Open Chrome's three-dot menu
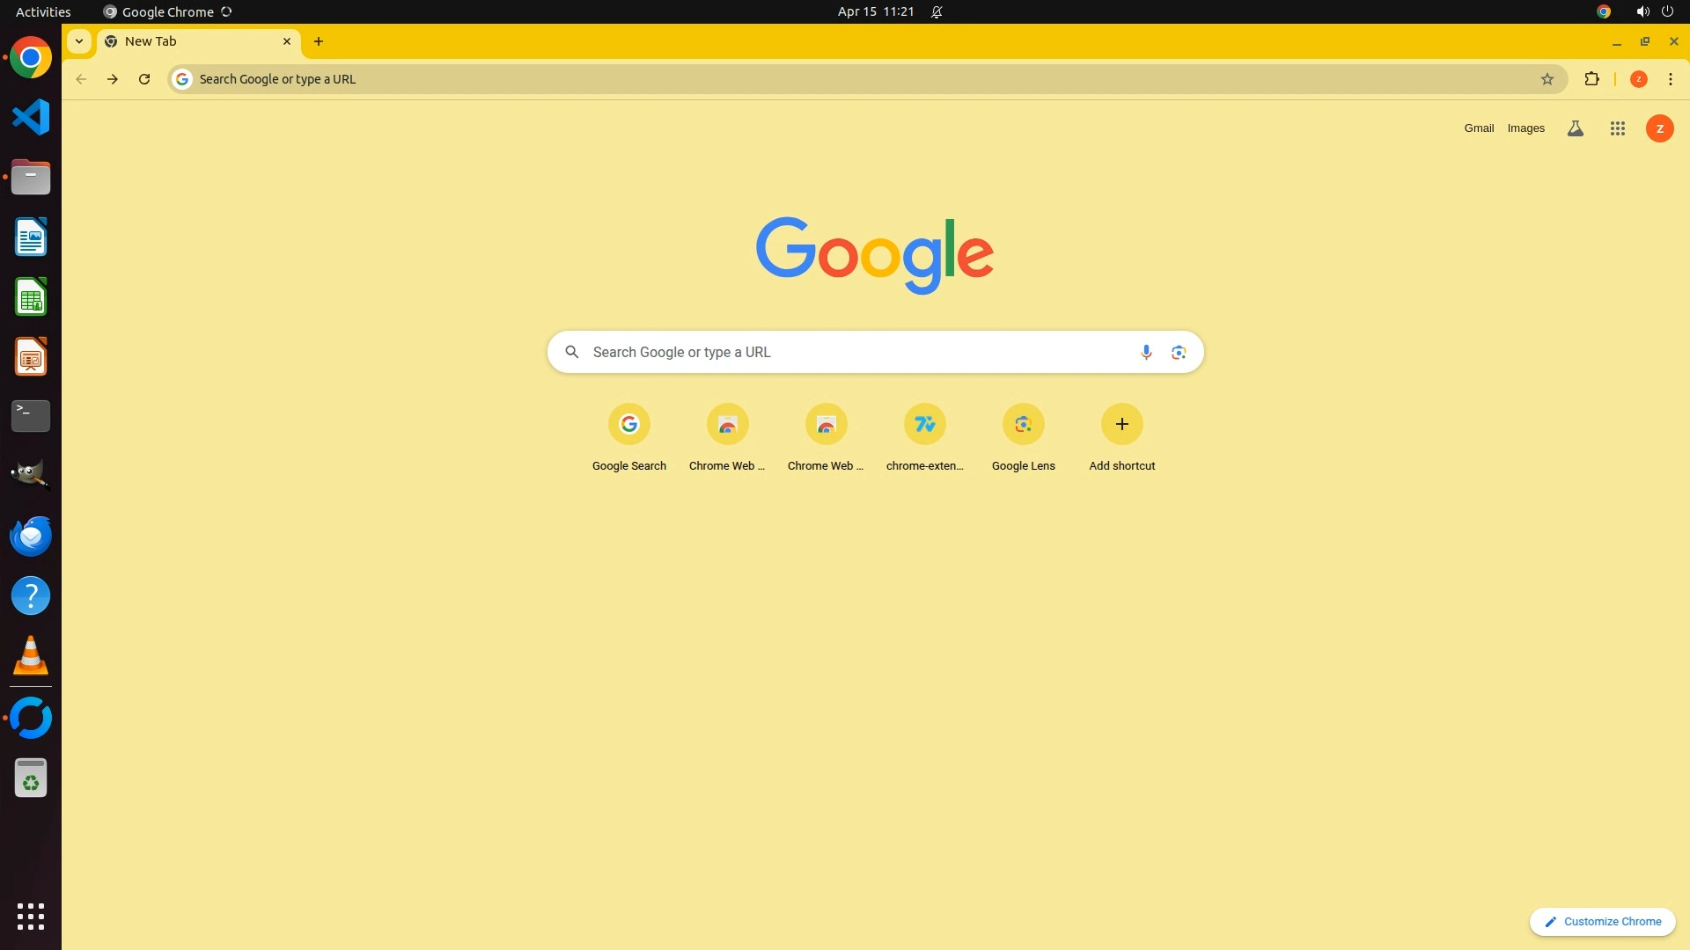This screenshot has height=950, width=1690. coord(1671,79)
